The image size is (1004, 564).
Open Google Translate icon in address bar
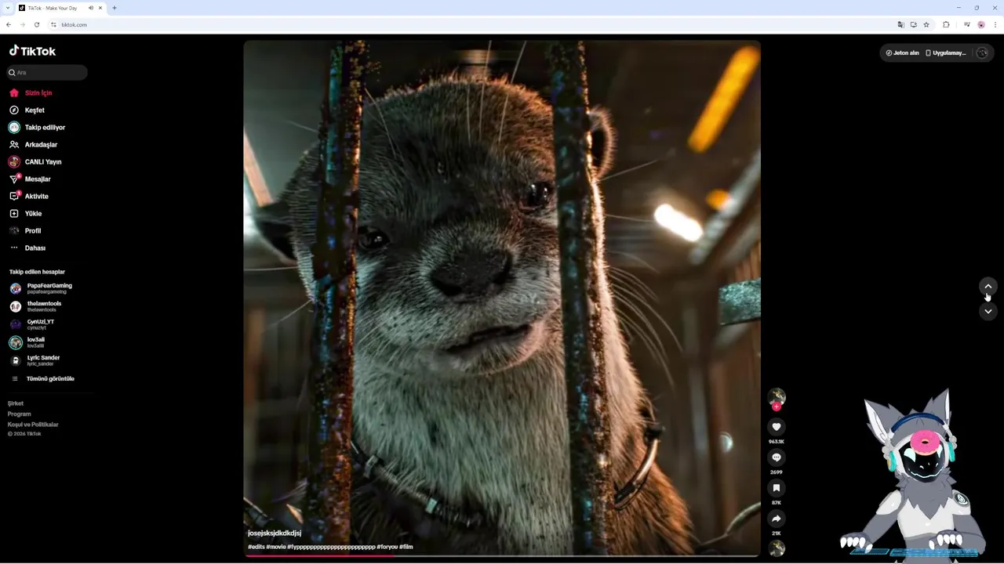901,24
